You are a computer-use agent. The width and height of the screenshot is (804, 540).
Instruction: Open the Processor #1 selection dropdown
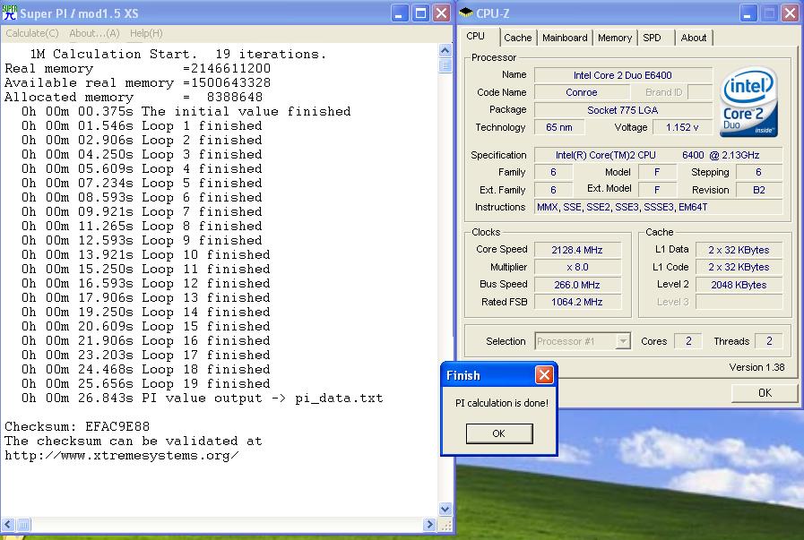583,341
